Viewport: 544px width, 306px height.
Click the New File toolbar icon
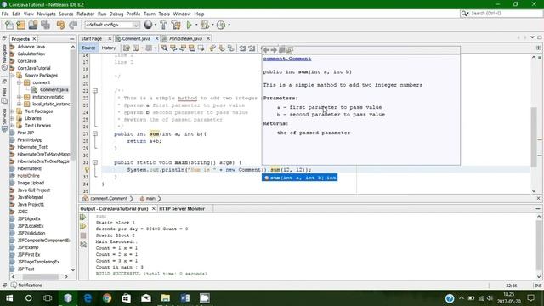pyautogui.click(x=9, y=25)
